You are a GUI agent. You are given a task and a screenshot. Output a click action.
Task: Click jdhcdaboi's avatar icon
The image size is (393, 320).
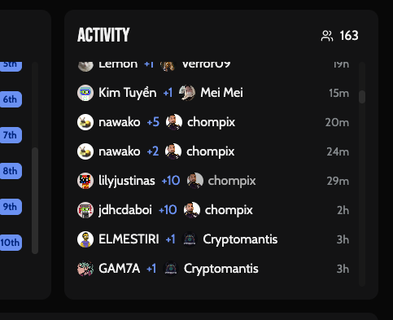[85, 210]
